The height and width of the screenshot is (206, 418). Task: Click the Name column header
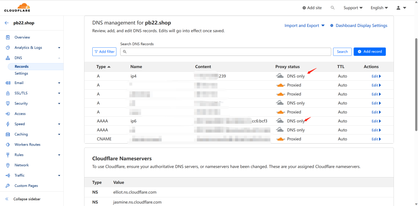coord(136,66)
